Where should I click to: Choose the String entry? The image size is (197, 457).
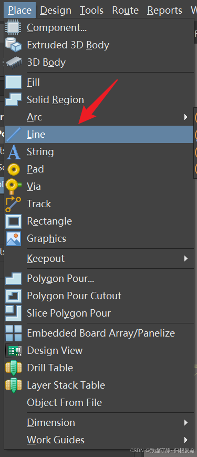pos(99,152)
